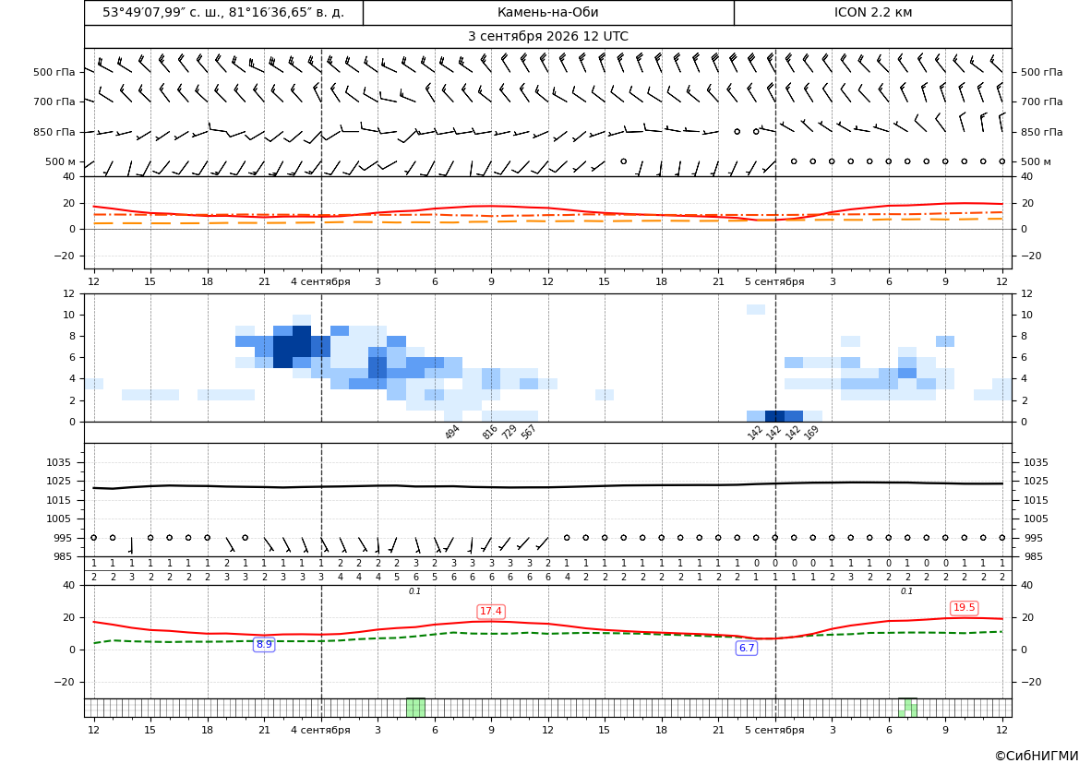This screenshot has width=1079, height=763.
Task: Click the 4 сентября label on bottom axis
Action: [320, 730]
